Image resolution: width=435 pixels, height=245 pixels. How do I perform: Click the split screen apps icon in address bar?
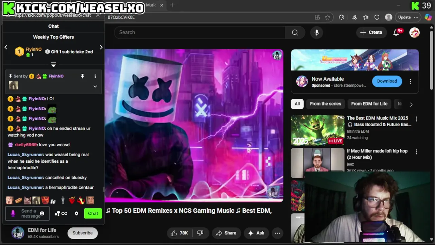[x=317, y=17]
